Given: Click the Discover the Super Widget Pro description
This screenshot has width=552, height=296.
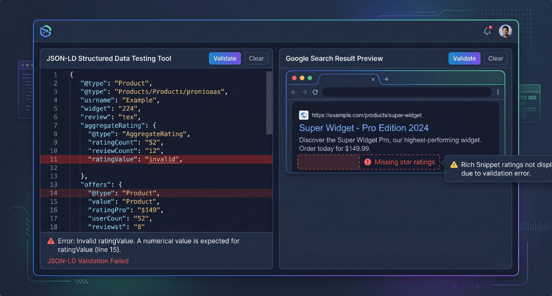Looking at the screenshot, I should tap(390, 144).
